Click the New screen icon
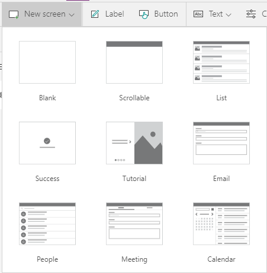The height and width of the screenshot is (273, 267). click(x=14, y=15)
